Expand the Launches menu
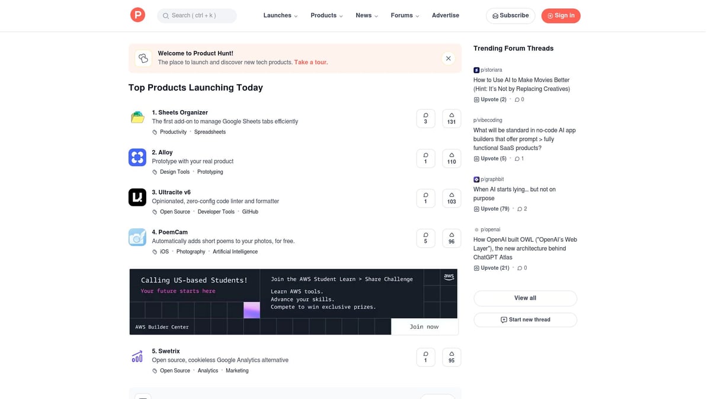The width and height of the screenshot is (711, 399). 280,15
